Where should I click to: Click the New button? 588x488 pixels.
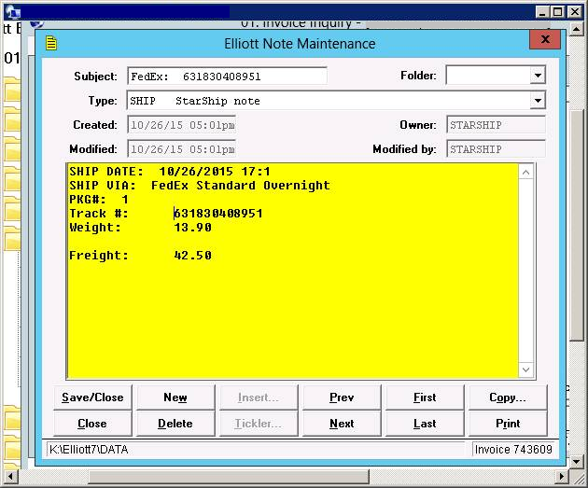[x=175, y=397]
